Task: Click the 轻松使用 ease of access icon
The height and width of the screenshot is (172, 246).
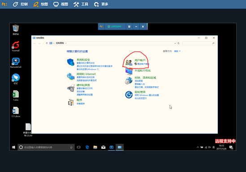Action: coord(129,95)
